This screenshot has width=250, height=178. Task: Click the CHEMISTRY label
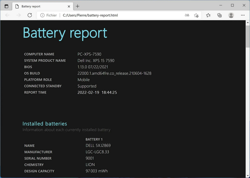click(34, 165)
